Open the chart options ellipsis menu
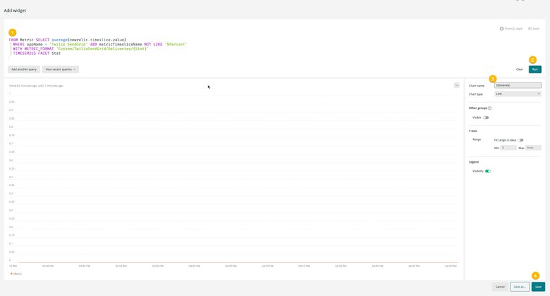Viewport: 550px width, 296px height. click(x=456, y=85)
